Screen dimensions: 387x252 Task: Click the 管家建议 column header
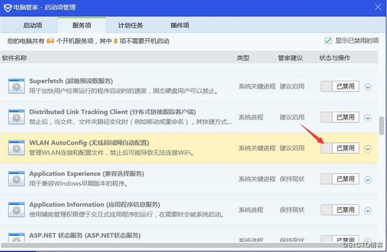[x=291, y=58]
